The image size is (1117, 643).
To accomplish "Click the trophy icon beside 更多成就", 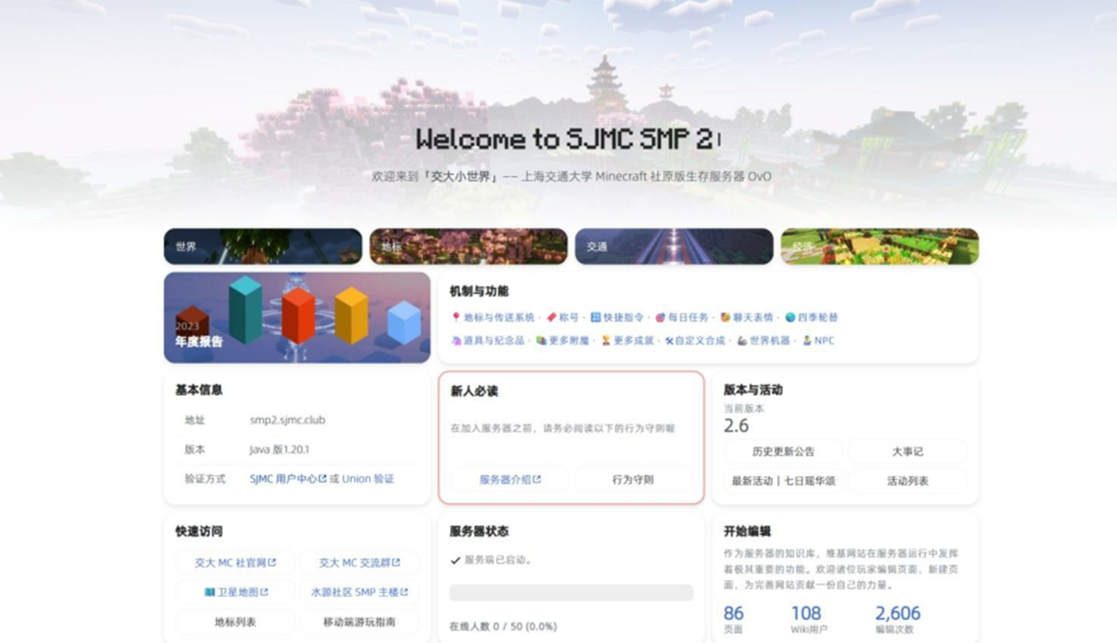I will (x=606, y=341).
